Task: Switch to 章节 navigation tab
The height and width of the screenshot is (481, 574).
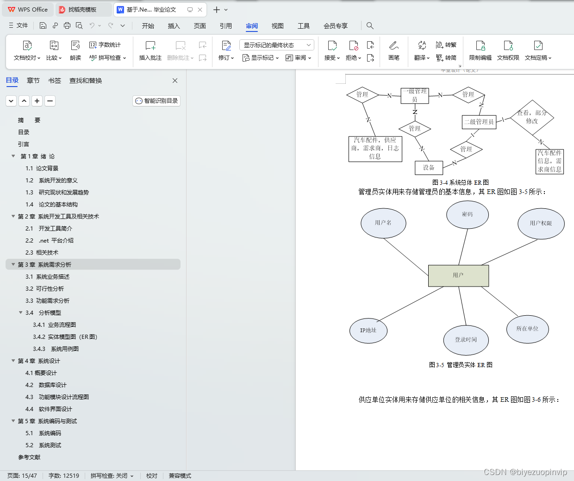Action: tap(33, 81)
